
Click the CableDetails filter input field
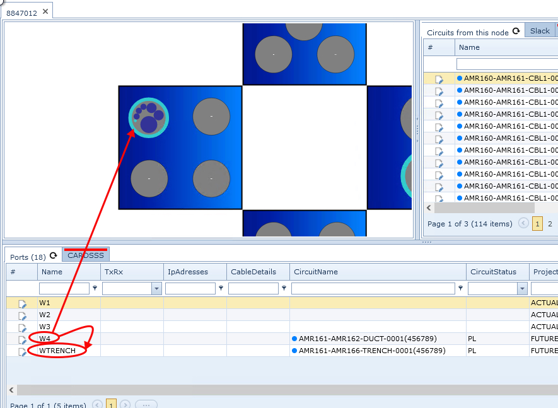coord(253,288)
